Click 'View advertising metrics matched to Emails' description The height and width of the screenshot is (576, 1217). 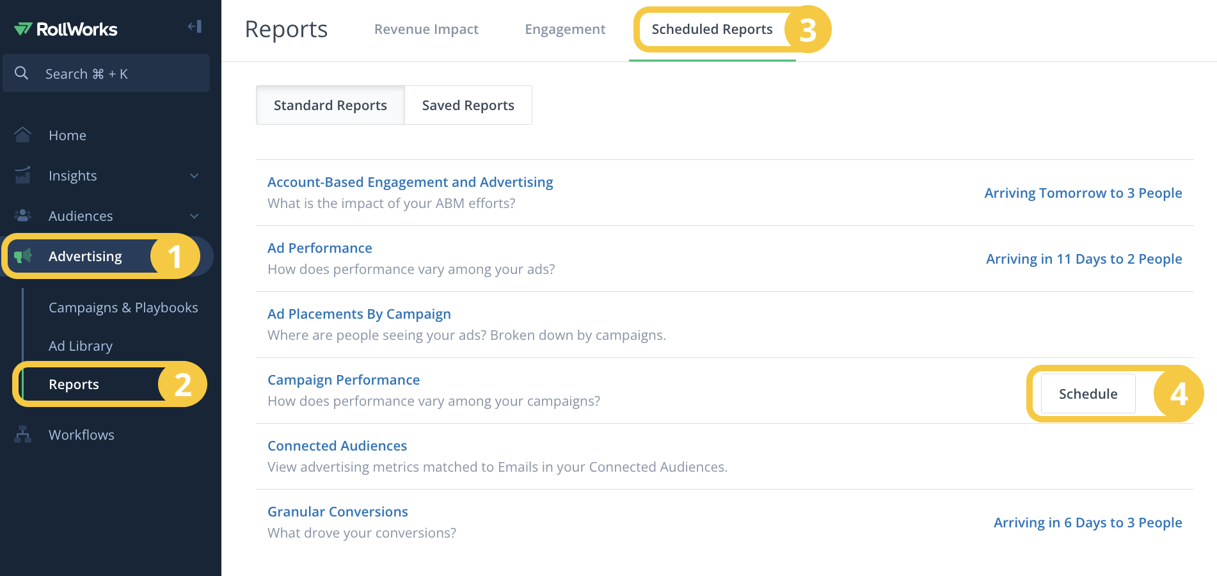click(x=498, y=467)
